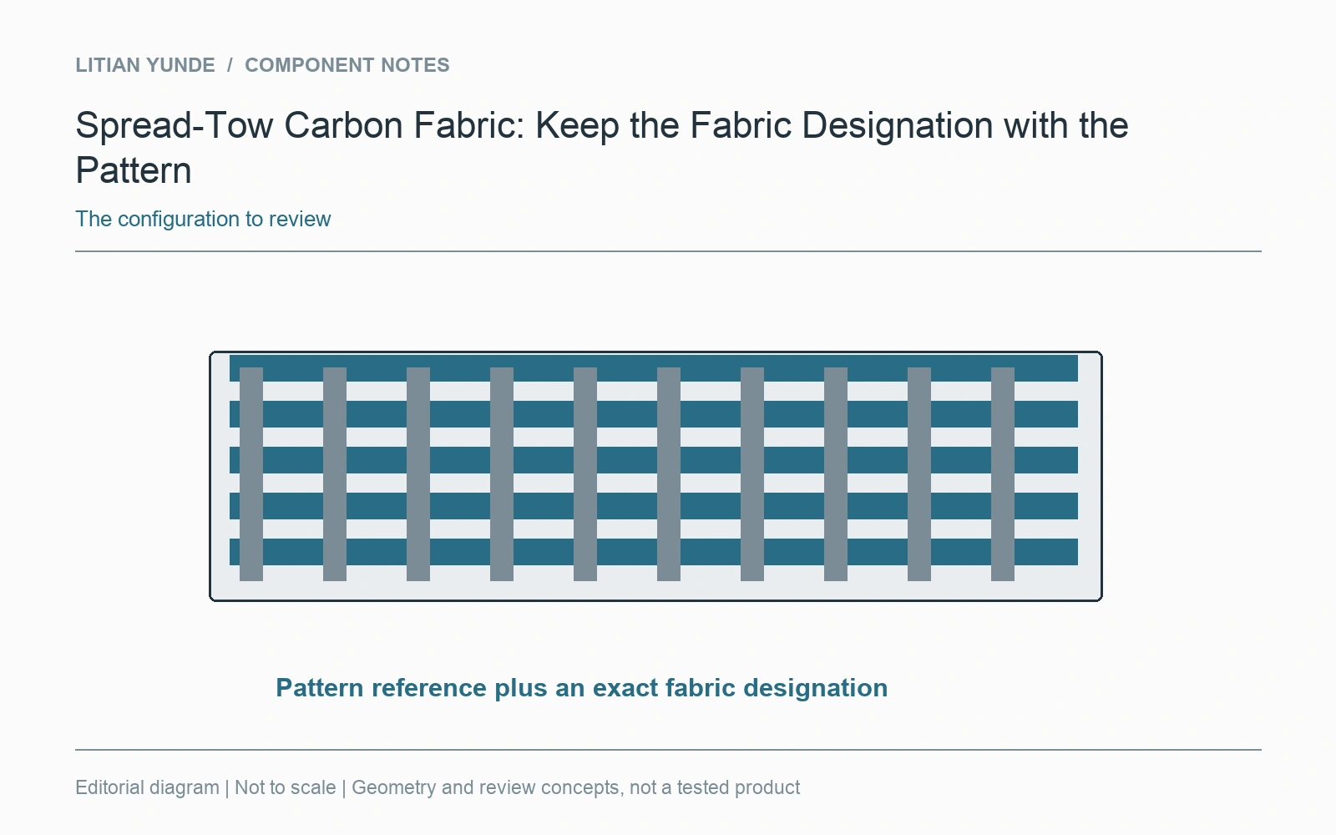This screenshot has width=1336, height=835.
Task: Click 'Pattern reference plus an exact fabric designation' caption
Action: click(582, 688)
